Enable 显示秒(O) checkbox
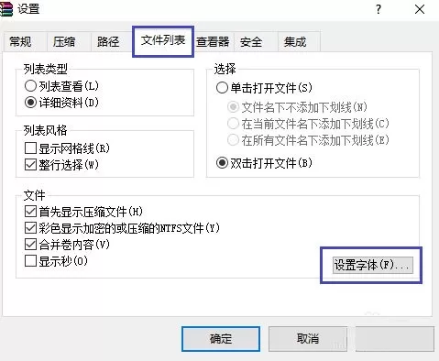Image resolution: width=439 pixels, height=361 pixels. pyautogui.click(x=56, y=261)
